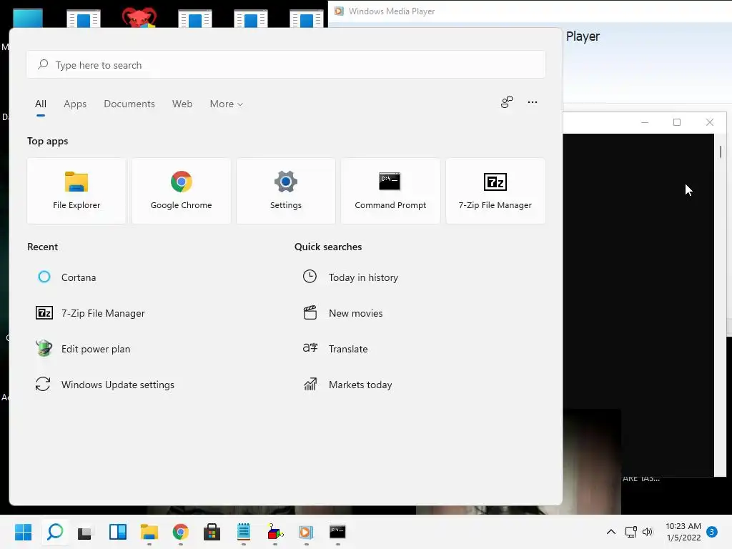Open Command Prompt from Top apps
732x549 pixels.
pyautogui.click(x=390, y=191)
